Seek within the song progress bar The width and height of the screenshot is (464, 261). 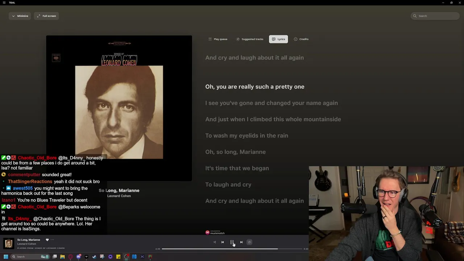[232, 249]
